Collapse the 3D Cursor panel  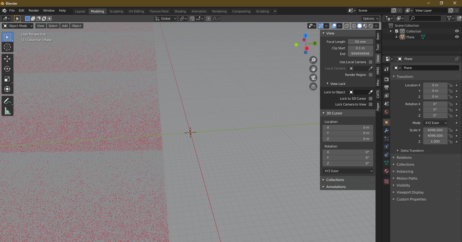(324, 113)
